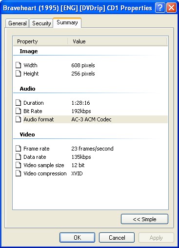The height and width of the screenshot is (248, 179).
Task: Click the page icon beside Width
Action: click(x=19, y=65)
